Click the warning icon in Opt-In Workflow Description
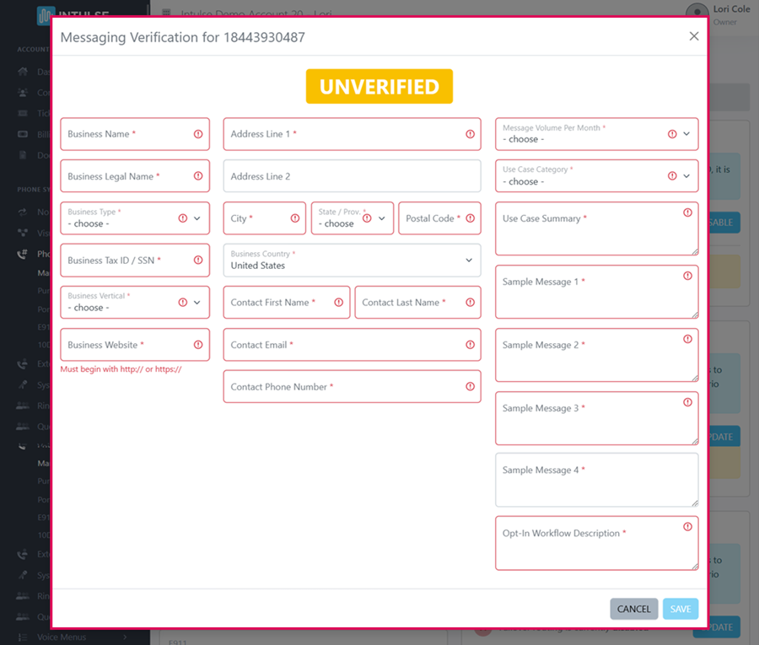The height and width of the screenshot is (645, 759). pos(687,527)
